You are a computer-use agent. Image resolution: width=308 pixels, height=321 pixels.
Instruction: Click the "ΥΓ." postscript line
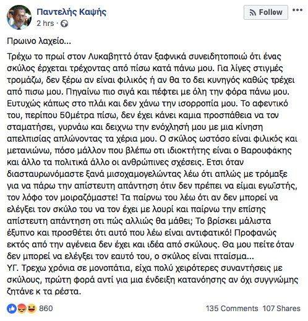tap(144, 268)
